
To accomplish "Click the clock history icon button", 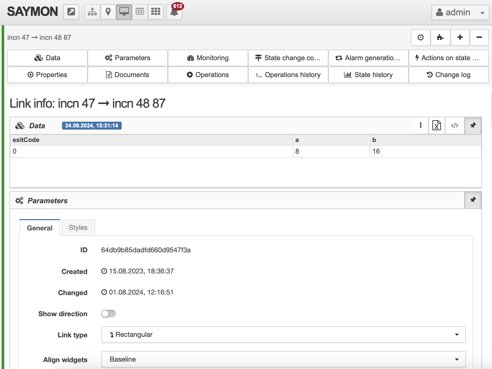I will (x=421, y=37).
